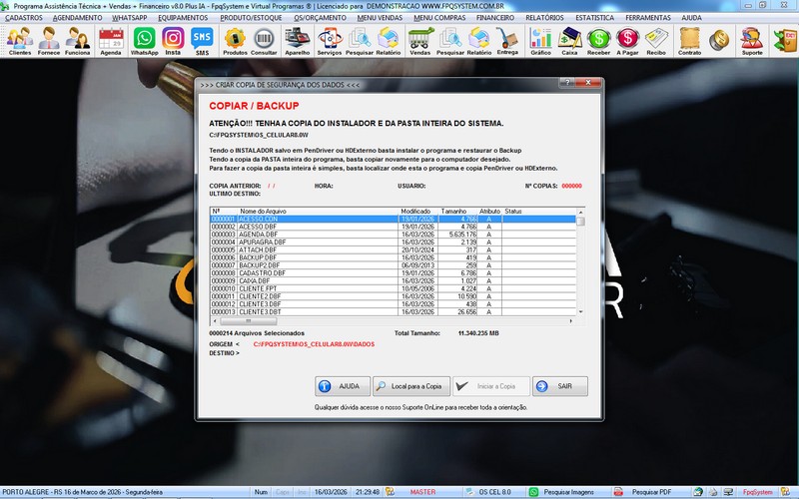
Task: Open the Agenda calendar icon
Action: click(x=111, y=40)
